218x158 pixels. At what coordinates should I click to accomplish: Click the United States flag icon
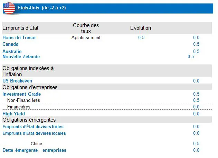(x=9, y=8)
